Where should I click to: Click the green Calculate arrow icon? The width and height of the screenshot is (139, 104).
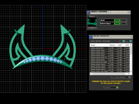click(117, 88)
